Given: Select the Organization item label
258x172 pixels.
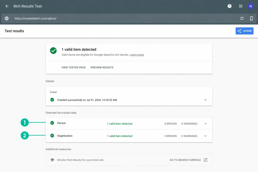Looking at the screenshot, I should coord(65,136).
